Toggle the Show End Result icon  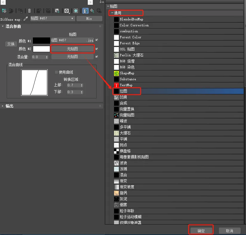pos(85,11)
